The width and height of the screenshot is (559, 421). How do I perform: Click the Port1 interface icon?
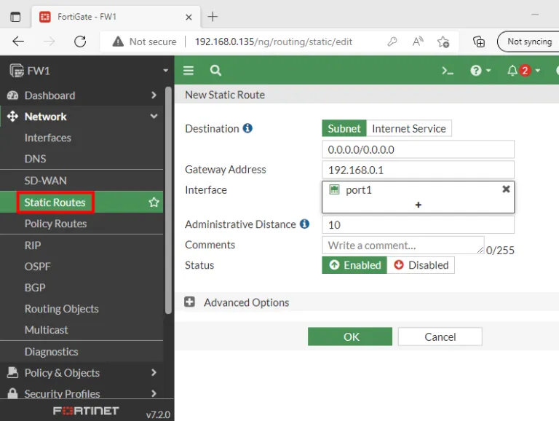pos(334,189)
